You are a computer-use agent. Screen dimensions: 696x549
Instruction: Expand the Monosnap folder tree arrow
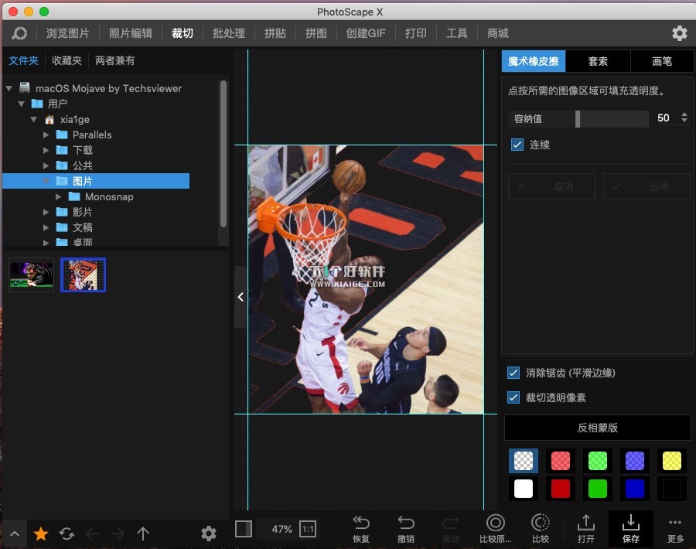click(60, 196)
